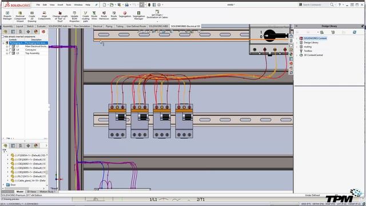Screen dimensions: 366x206
Task: Click the Segregation tool
Action: click(125, 14)
